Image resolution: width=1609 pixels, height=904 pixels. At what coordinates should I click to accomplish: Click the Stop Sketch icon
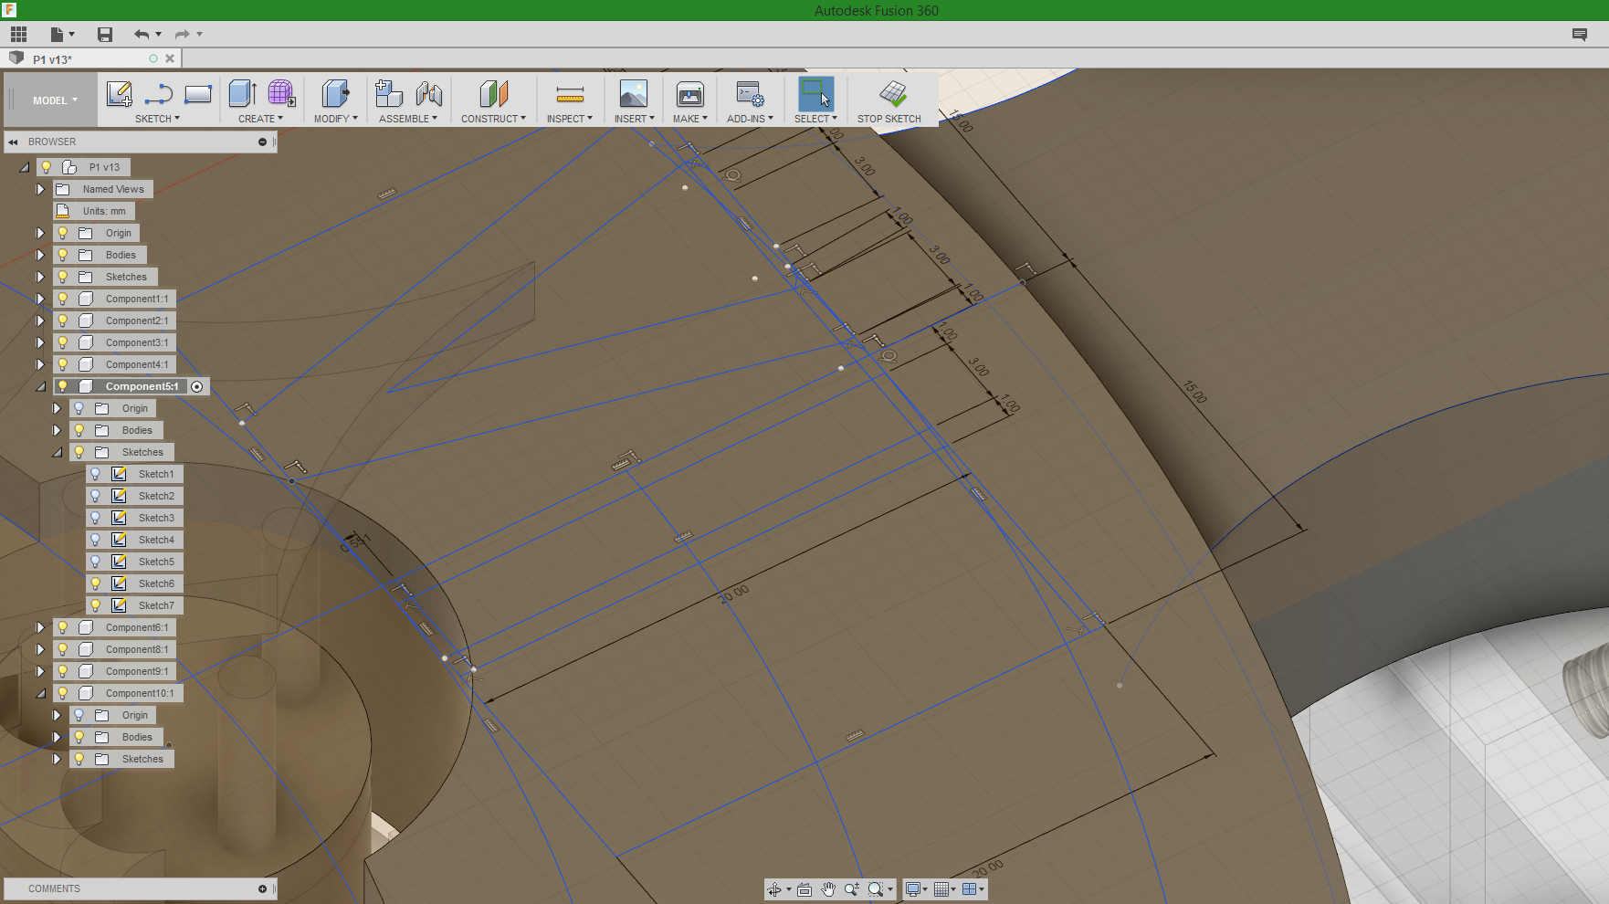point(892,93)
